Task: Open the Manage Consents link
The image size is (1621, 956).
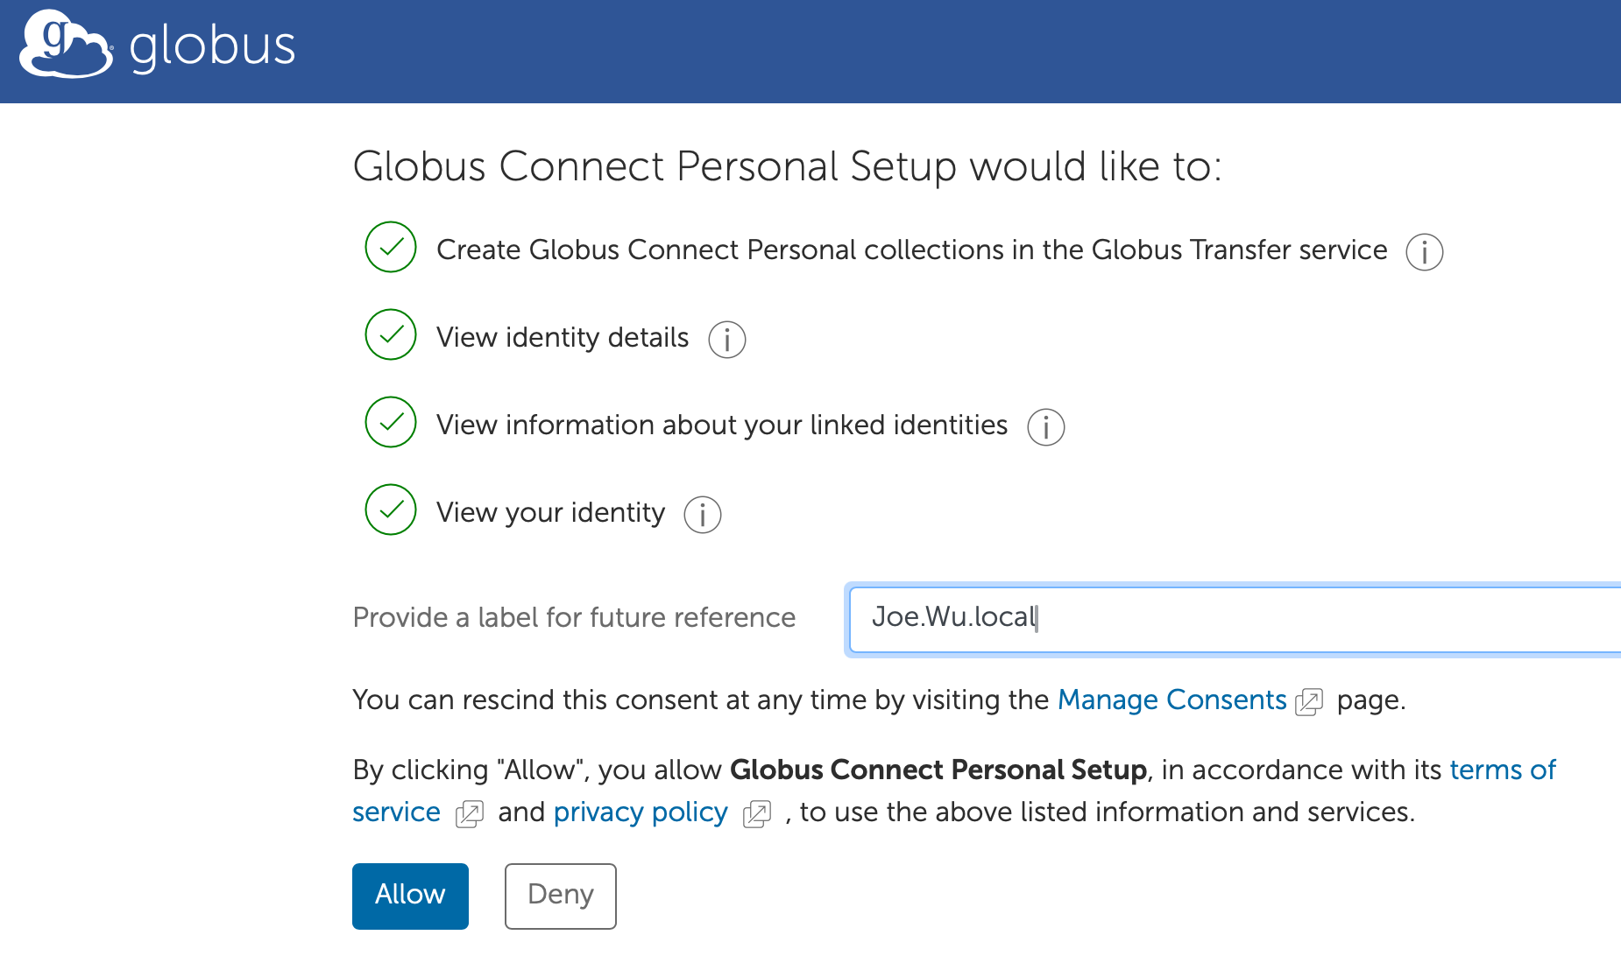Action: click(x=1172, y=699)
